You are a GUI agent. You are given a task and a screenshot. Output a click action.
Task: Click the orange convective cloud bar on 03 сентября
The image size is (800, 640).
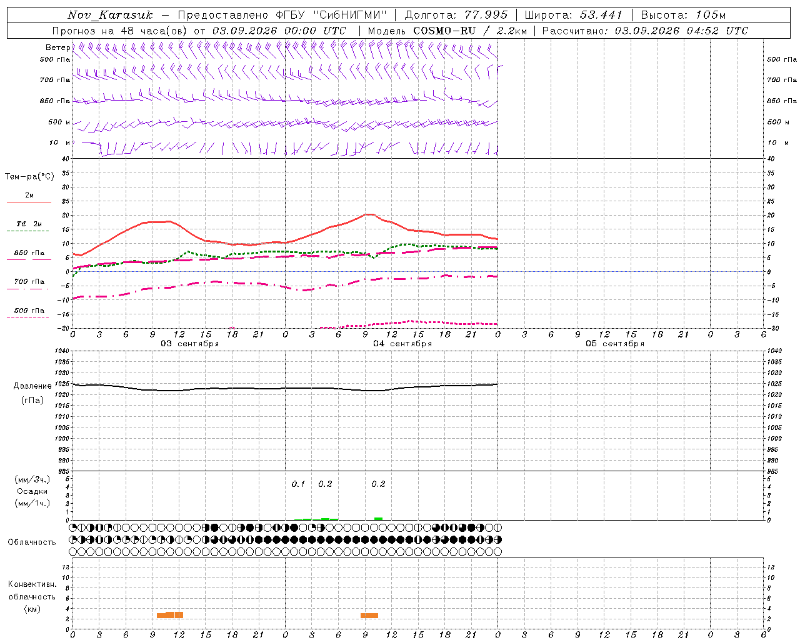170,615
